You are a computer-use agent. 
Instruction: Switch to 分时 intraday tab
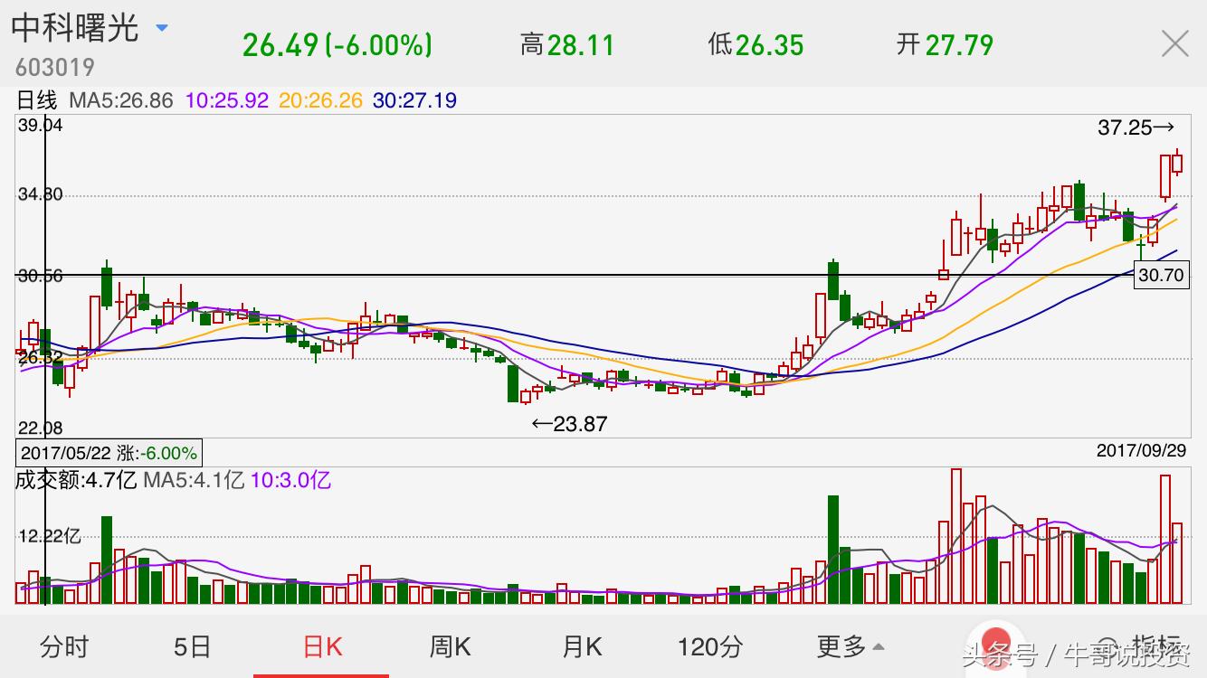click(64, 646)
